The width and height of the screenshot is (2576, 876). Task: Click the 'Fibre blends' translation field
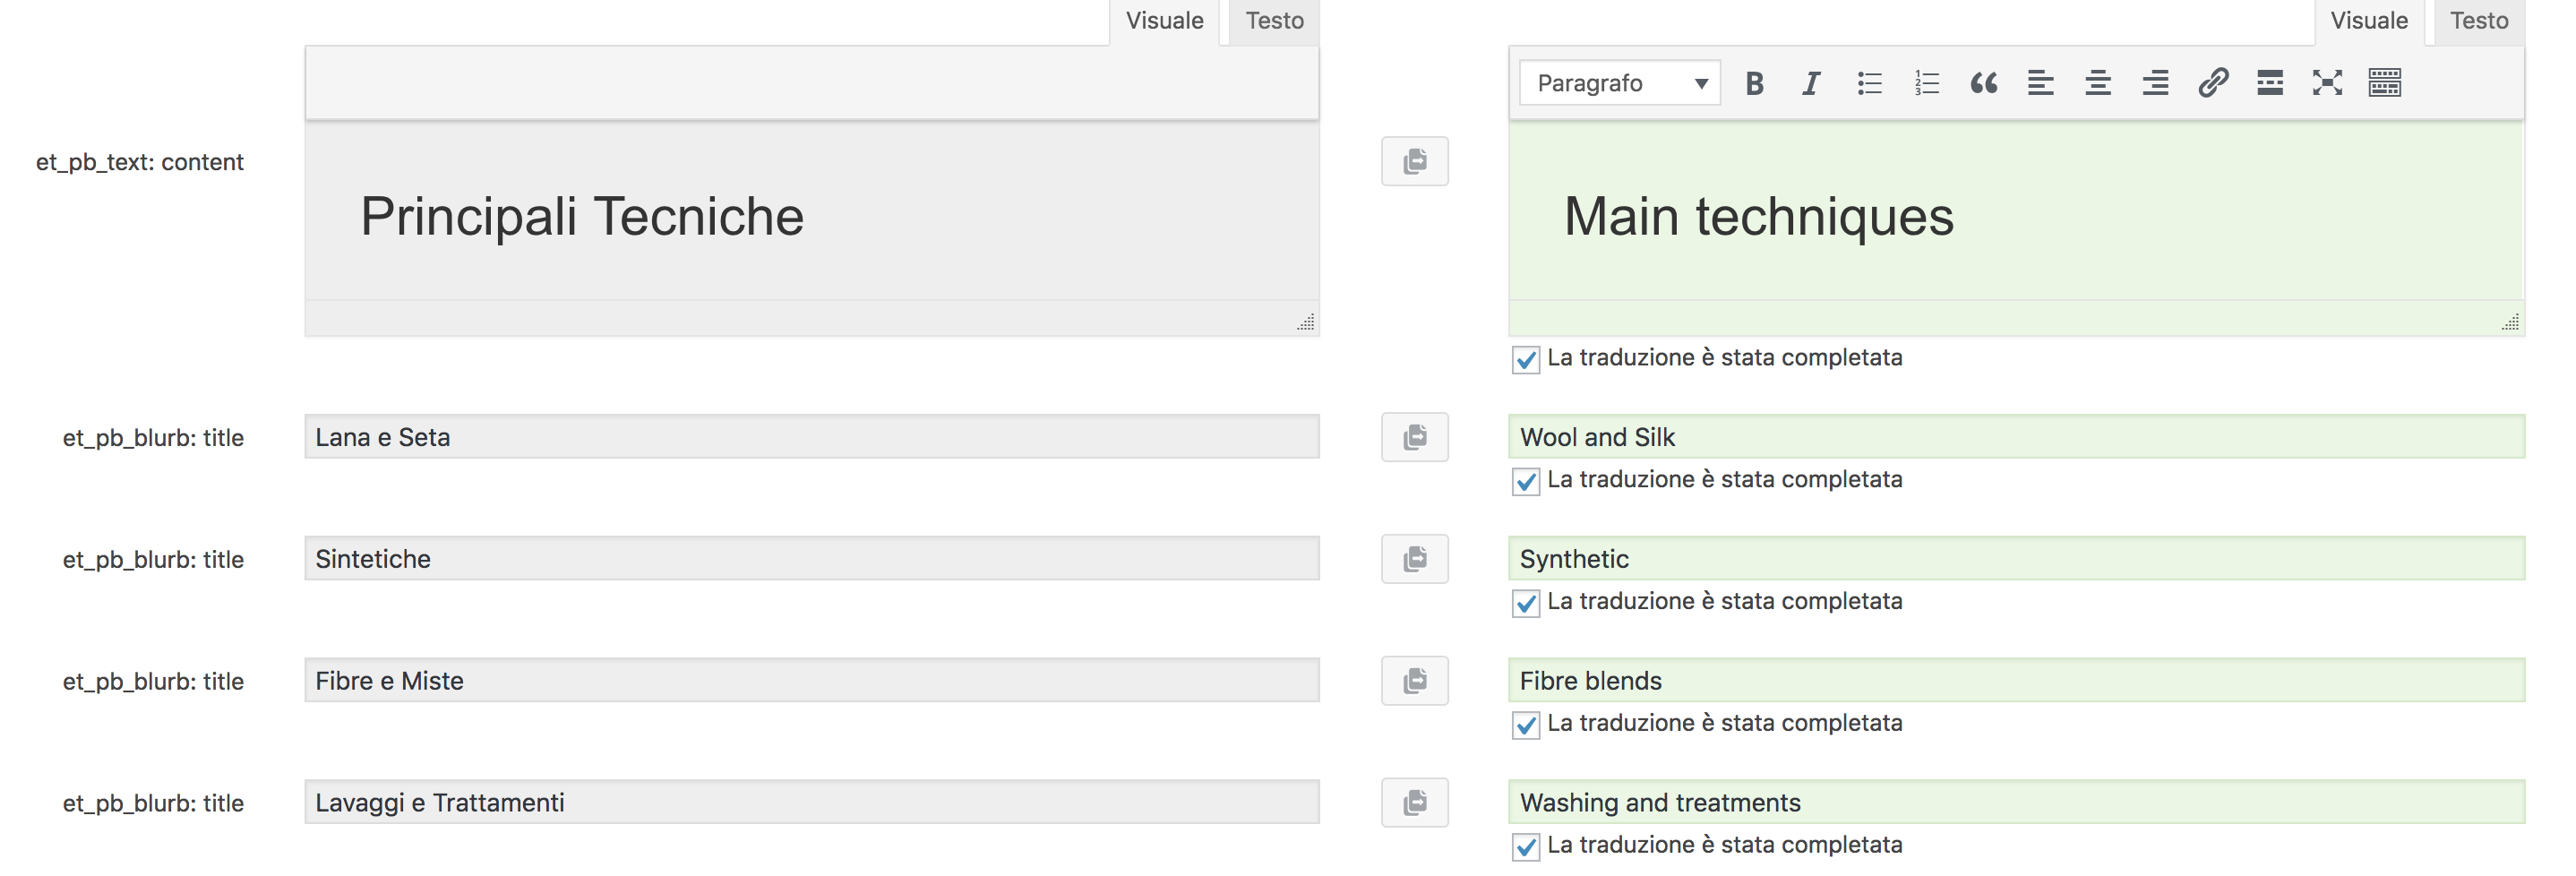tap(2015, 681)
